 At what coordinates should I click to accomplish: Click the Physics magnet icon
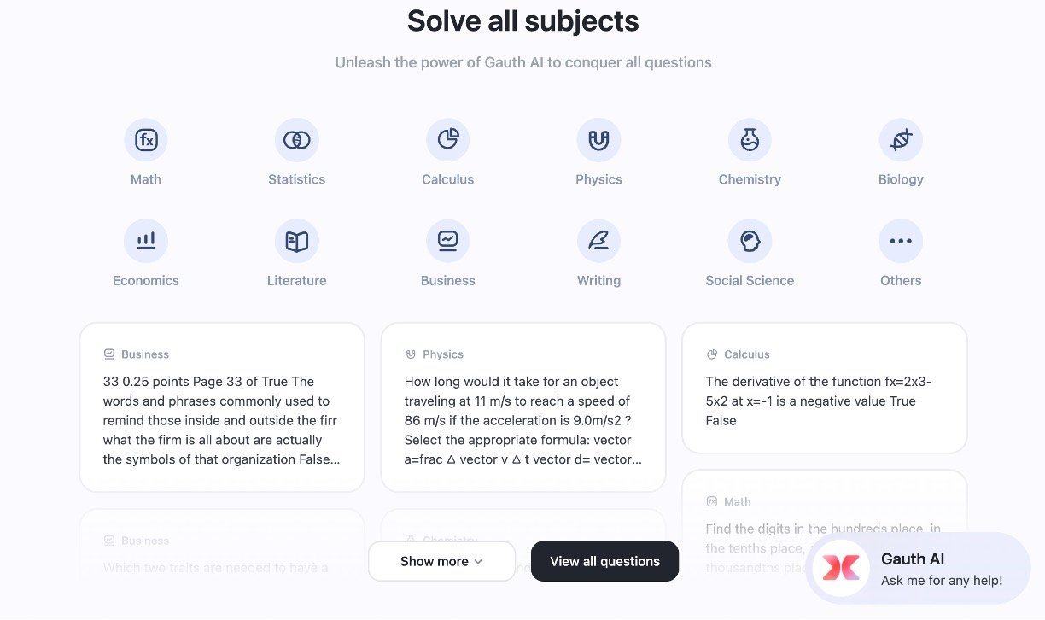coord(598,140)
